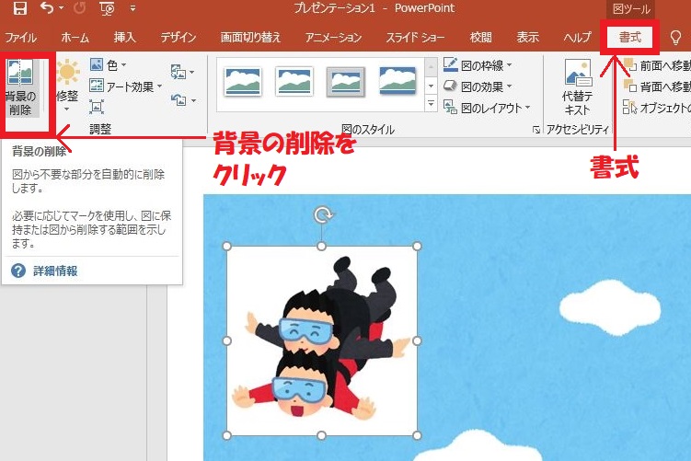Apply the fourth picture style thumbnail
The height and width of the screenshot is (461, 691).
(x=397, y=81)
